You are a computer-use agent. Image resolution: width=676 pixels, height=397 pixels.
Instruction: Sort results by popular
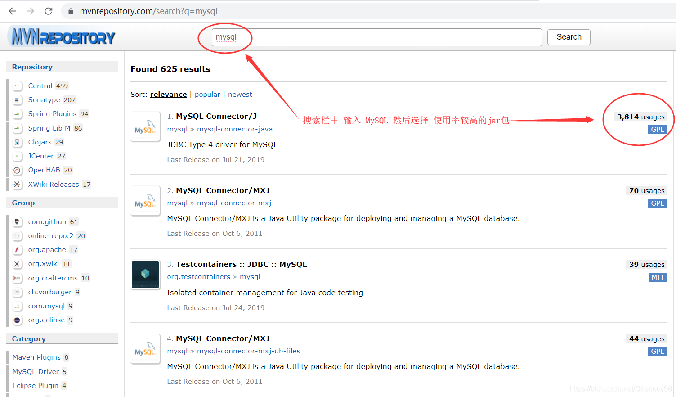coord(207,95)
